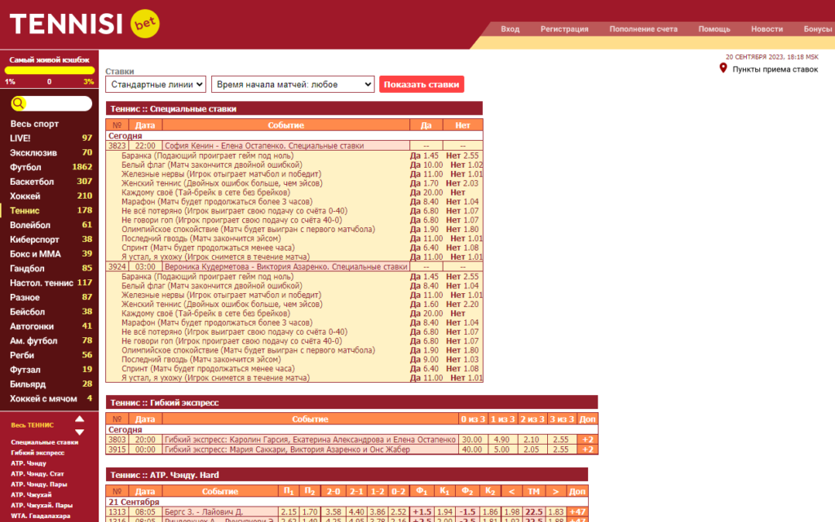Open Специальные ставки in tennis submenu

click(x=44, y=442)
